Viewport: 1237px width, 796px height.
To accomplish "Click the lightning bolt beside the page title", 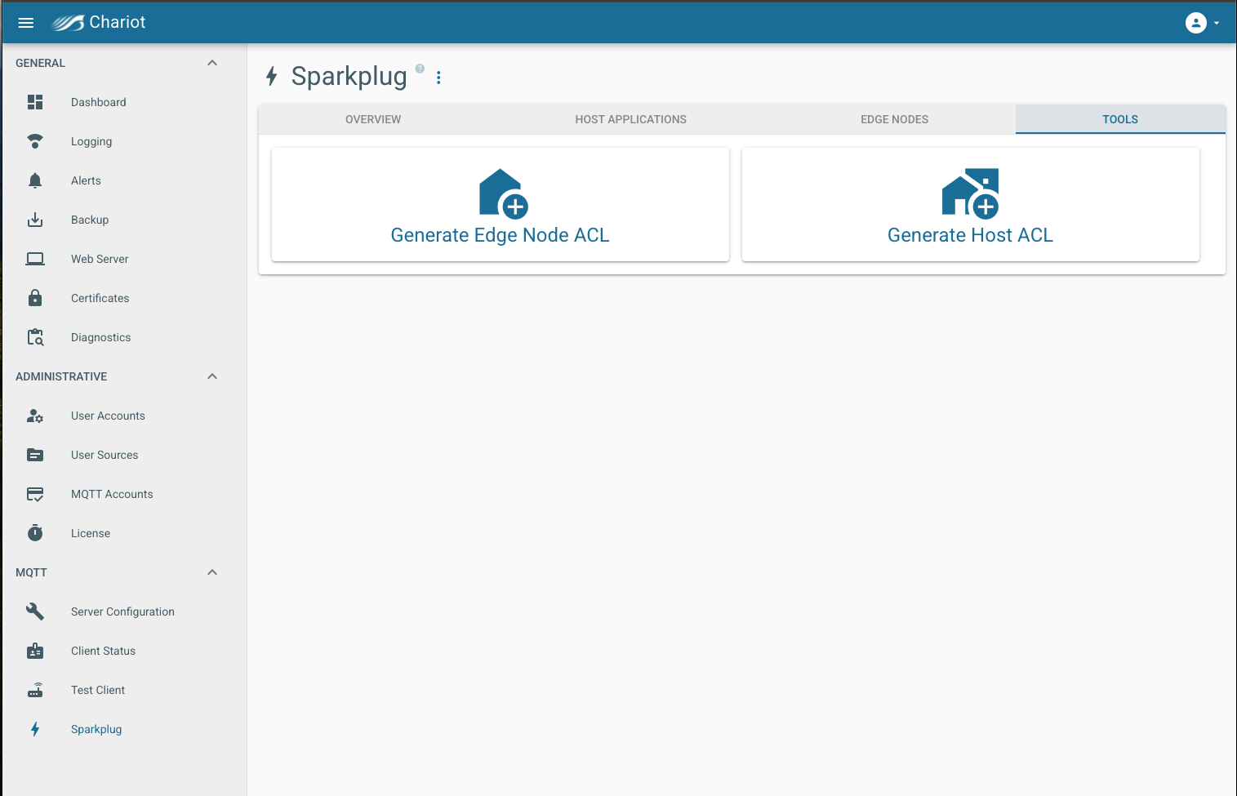I will click(x=272, y=77).
